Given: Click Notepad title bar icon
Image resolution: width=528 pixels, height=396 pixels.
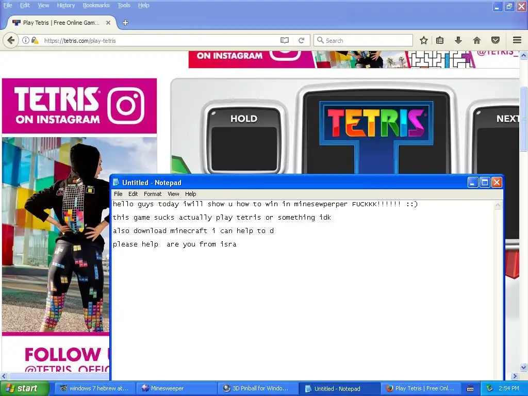Looking at the screenshot, I should (116, 182).
